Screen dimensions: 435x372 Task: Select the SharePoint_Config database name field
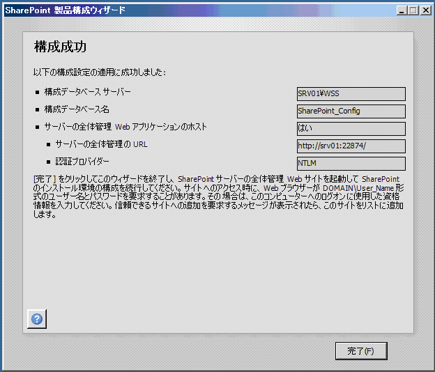tap(351, 111)
